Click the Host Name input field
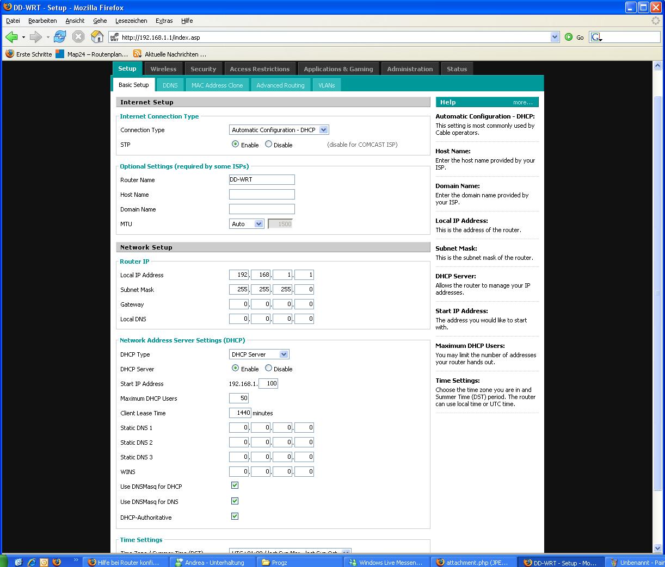665x567 pixels. click(262, 194)
